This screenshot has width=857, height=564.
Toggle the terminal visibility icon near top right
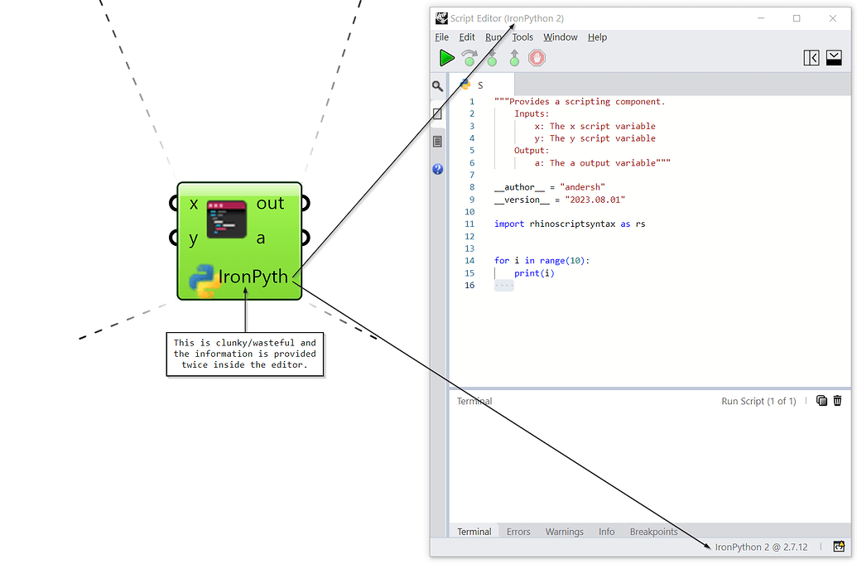click(x=833, y=57)
